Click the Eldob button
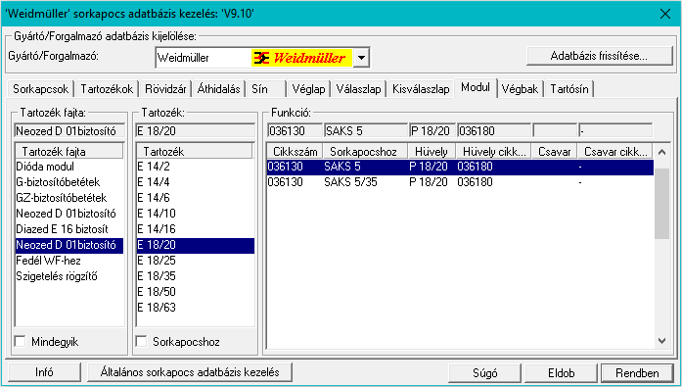Viewport: 682px width, 387px height. [x=561, y=373]
